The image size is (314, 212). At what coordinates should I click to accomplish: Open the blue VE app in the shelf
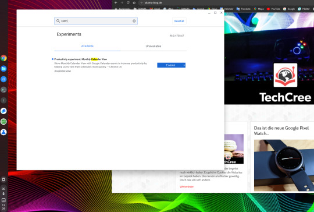tap(3, 79)
